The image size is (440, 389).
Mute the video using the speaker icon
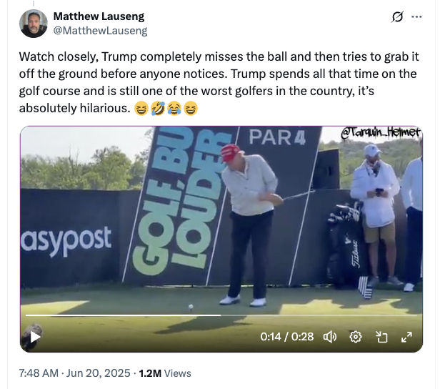(x=330, y=337)
